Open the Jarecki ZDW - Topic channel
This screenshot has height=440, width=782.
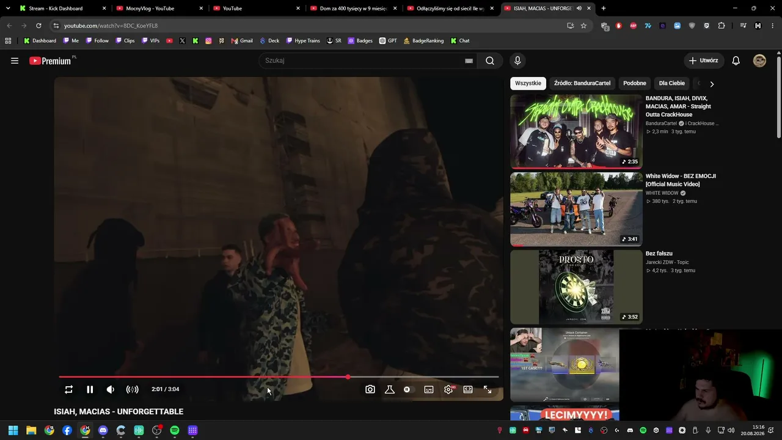667,262
